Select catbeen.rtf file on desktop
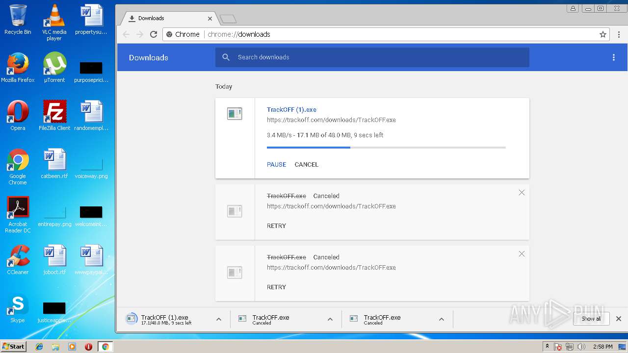The height and width of the screenshot is (353, 628). (54, 164)
